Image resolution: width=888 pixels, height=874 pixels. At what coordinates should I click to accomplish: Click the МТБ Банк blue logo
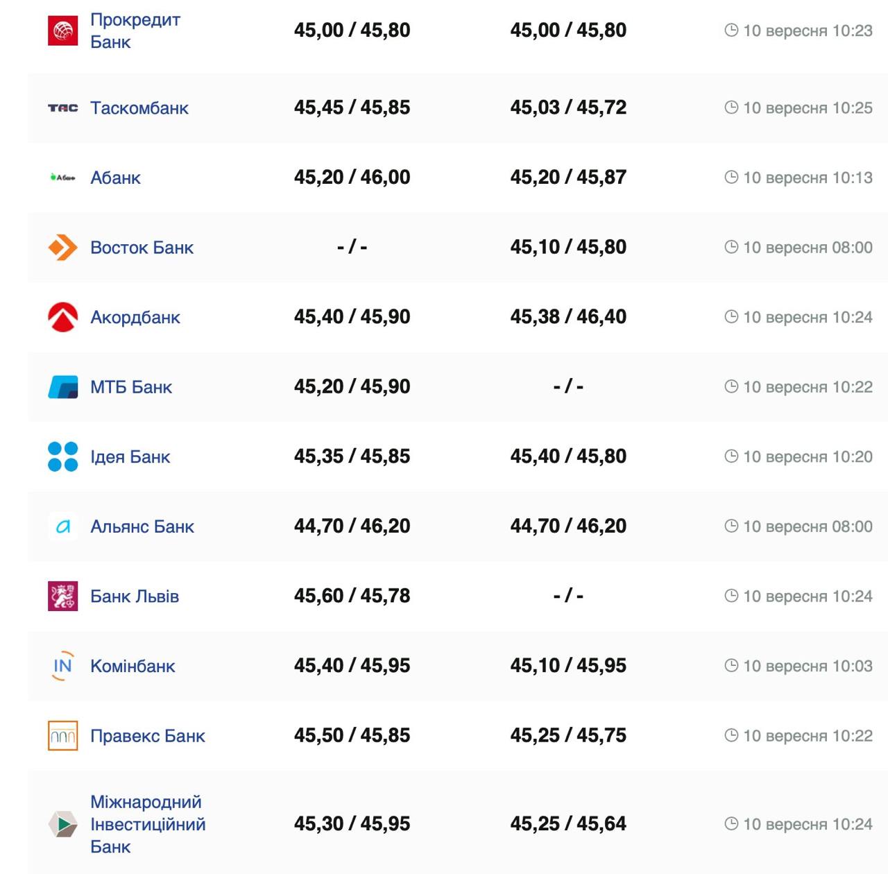click(x=62, y=387)
